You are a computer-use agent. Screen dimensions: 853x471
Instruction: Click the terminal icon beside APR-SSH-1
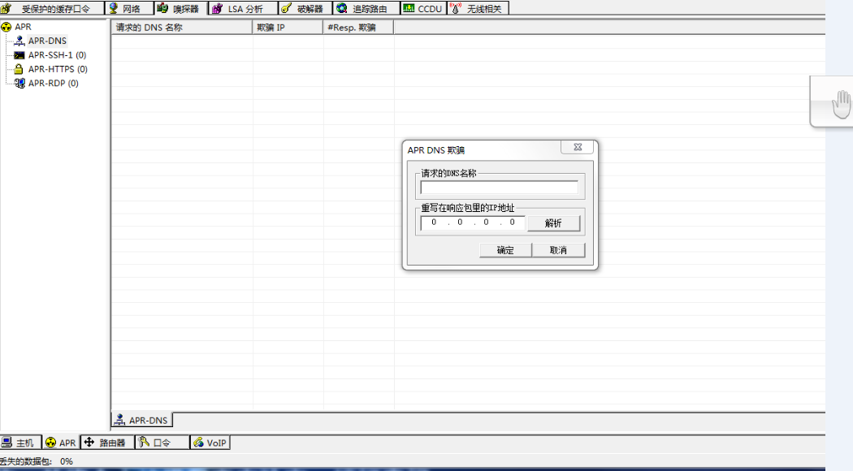point(19,55)
